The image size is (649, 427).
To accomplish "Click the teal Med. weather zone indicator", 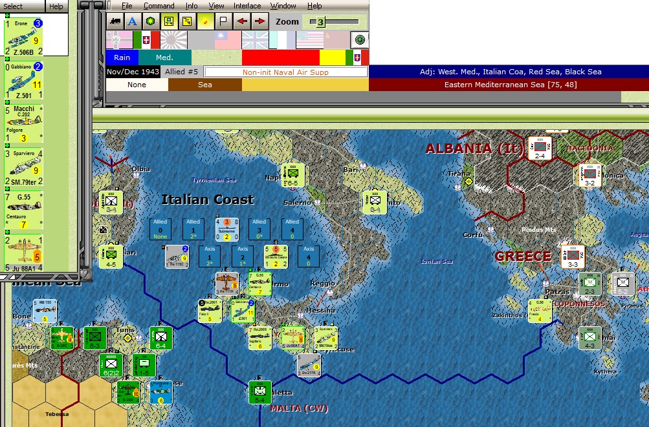I will click(165, 57).
